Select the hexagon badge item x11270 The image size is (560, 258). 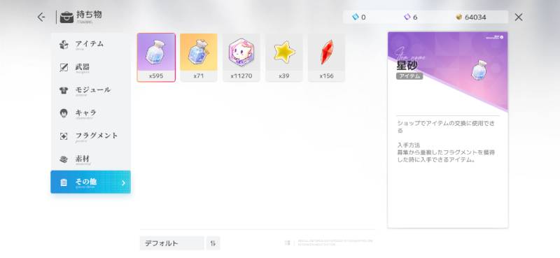coord(241,57)
